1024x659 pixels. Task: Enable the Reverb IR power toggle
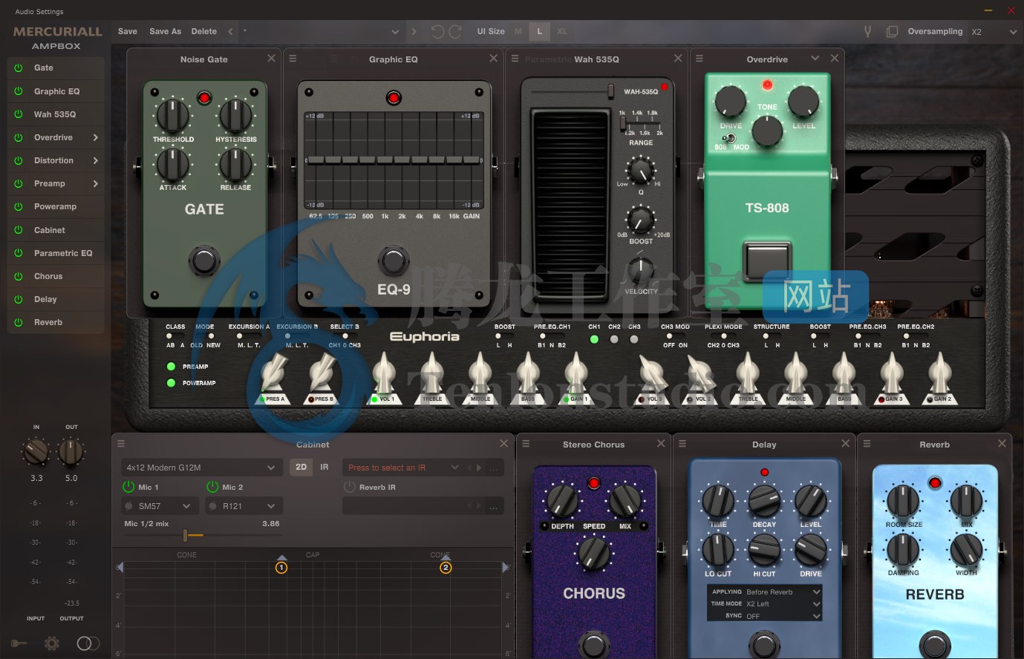349,487
